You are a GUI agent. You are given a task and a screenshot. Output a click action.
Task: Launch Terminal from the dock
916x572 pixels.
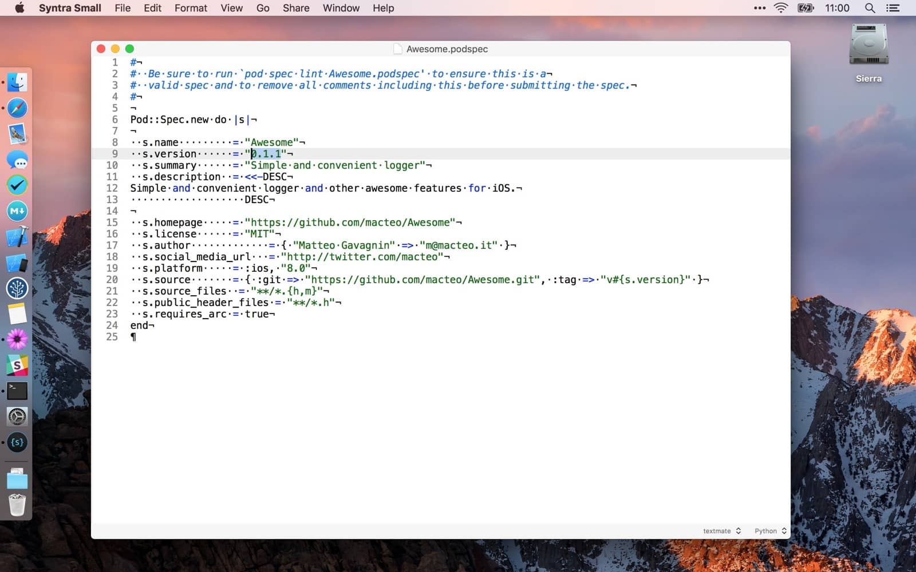coord(17,391)
